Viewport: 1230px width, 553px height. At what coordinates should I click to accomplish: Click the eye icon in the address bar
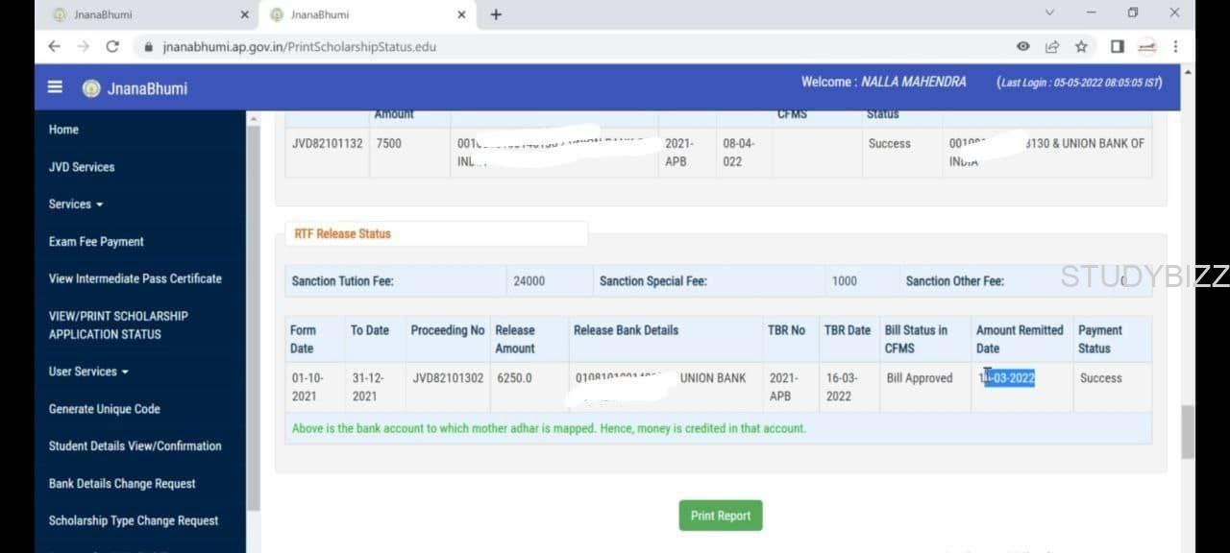[x=1023, y=45]
